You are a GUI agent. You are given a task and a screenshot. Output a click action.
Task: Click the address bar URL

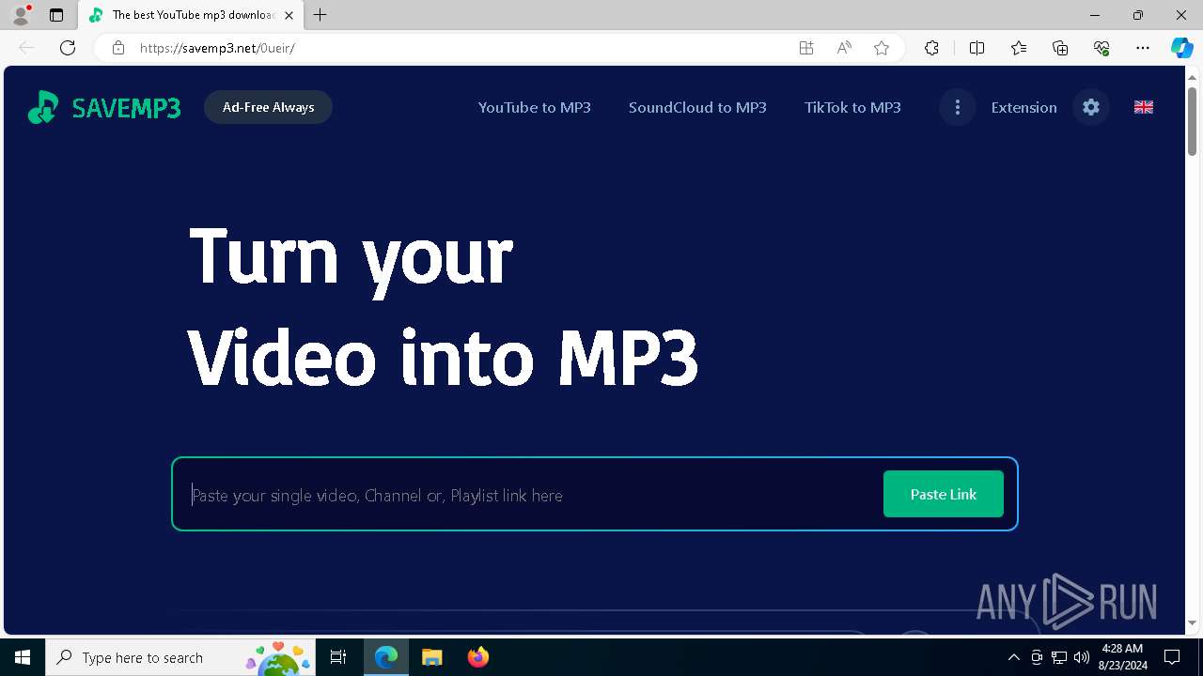point(217,48)
